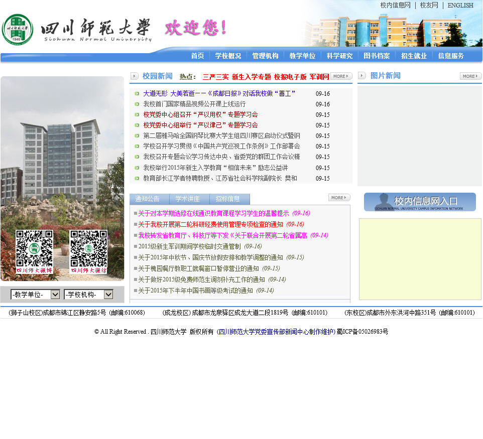Click the left 四川师大微博 QR code
Image resolution: width=483 pixels, height=439 pixels.
coord(34,251)
